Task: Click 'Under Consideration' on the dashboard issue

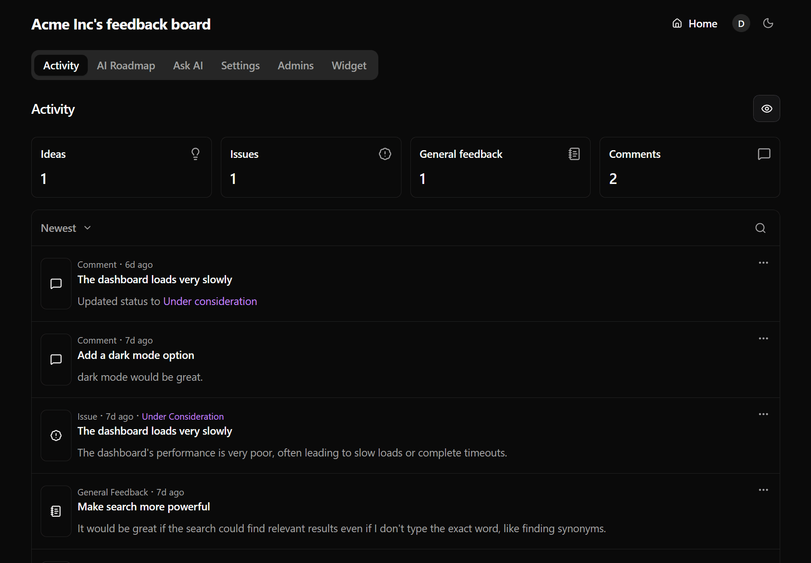Action: 183,416
